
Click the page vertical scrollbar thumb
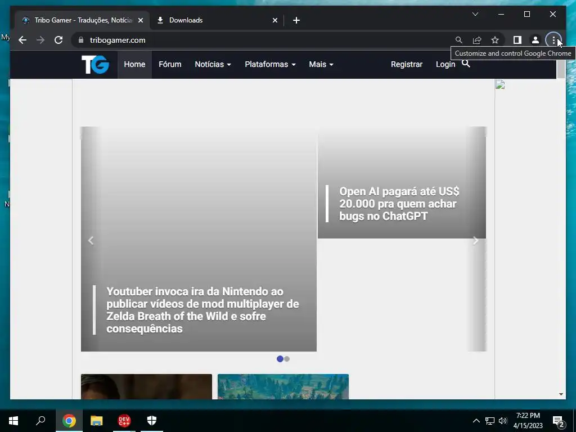click(x=561, y=69)
